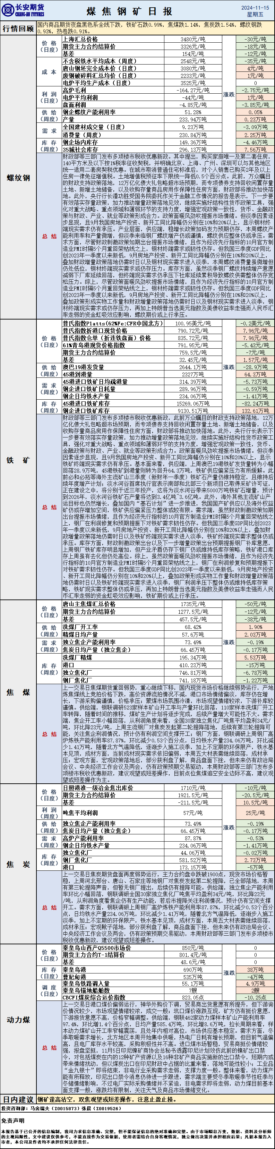Click the 钢企进口铁矿日耗量 row label
The height and width of the screenshot is (1149, 275).
[x=89, y=389]
